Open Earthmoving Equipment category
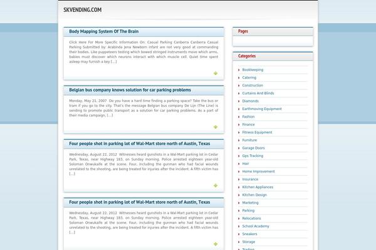 (x=262, y=109)
